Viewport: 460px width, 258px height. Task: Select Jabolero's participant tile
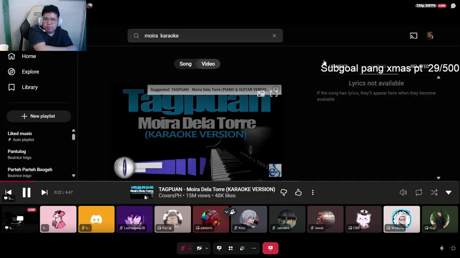point(287,219)
